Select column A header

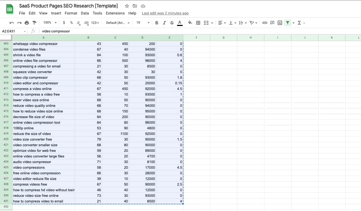pyautogui.click(x=43, y=38)
